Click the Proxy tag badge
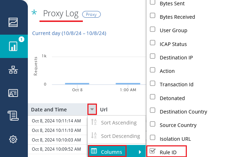 point(91,14)
